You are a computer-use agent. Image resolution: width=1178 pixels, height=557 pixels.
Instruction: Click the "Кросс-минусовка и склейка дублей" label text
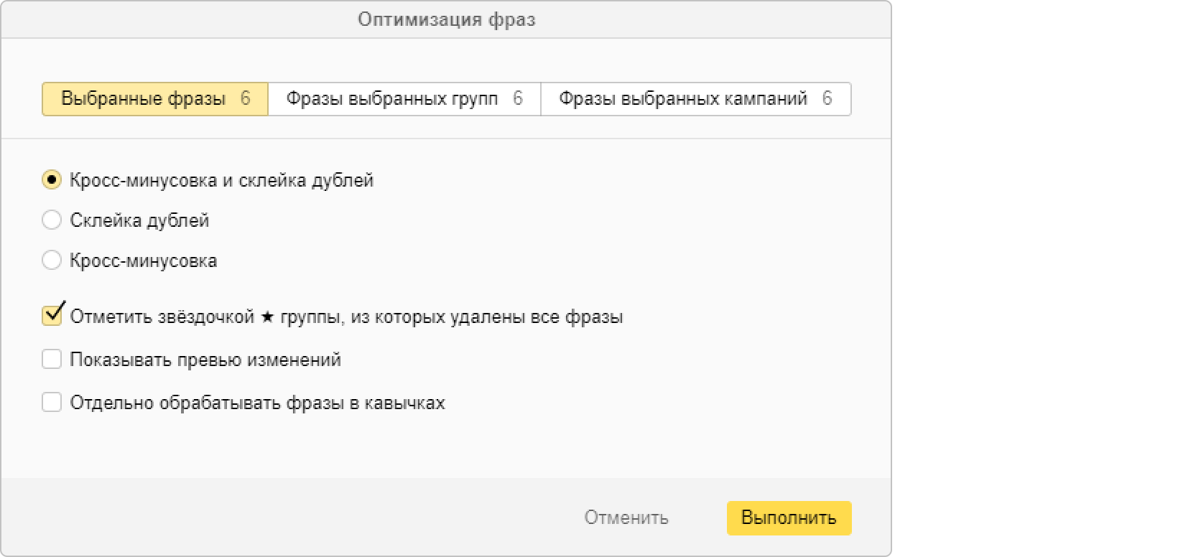click(222, 180)
